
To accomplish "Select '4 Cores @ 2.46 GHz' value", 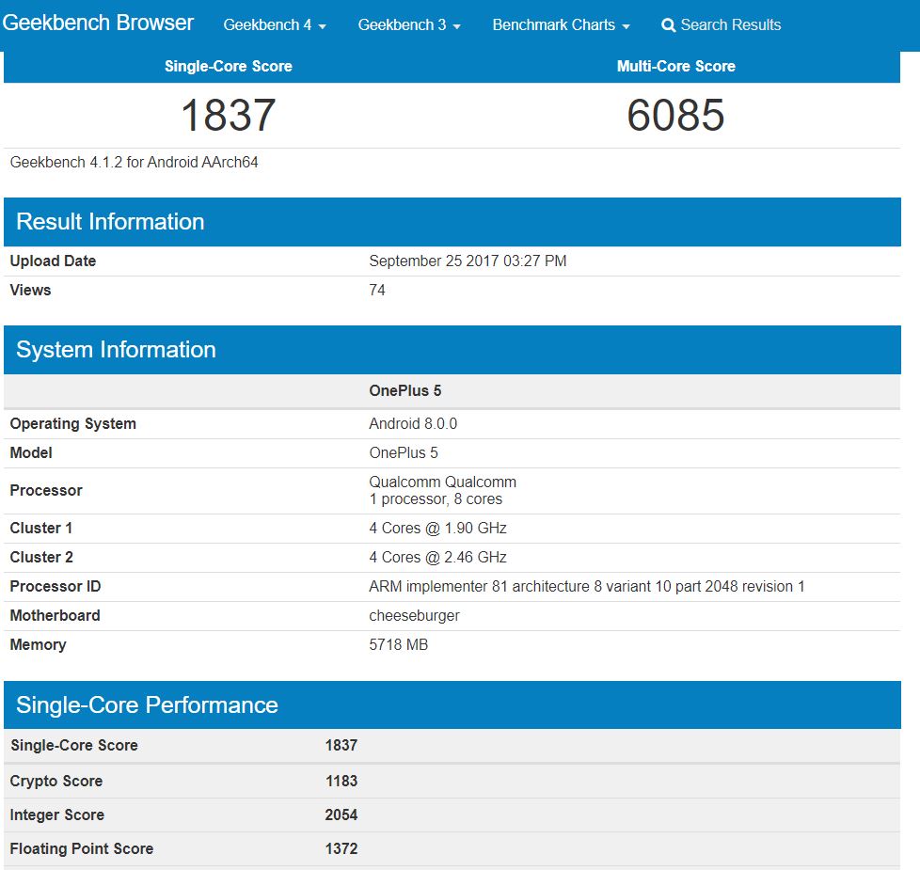I will [437, 558].
